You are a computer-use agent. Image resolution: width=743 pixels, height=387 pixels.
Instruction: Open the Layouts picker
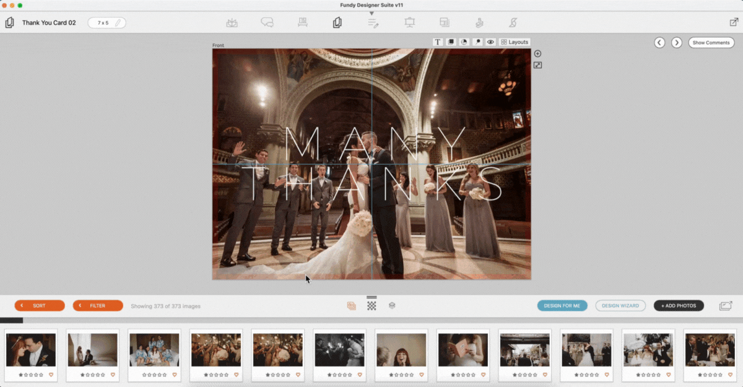point(515,42)
